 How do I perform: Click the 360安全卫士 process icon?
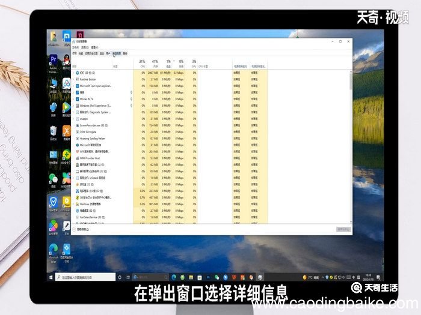point(78,197)
